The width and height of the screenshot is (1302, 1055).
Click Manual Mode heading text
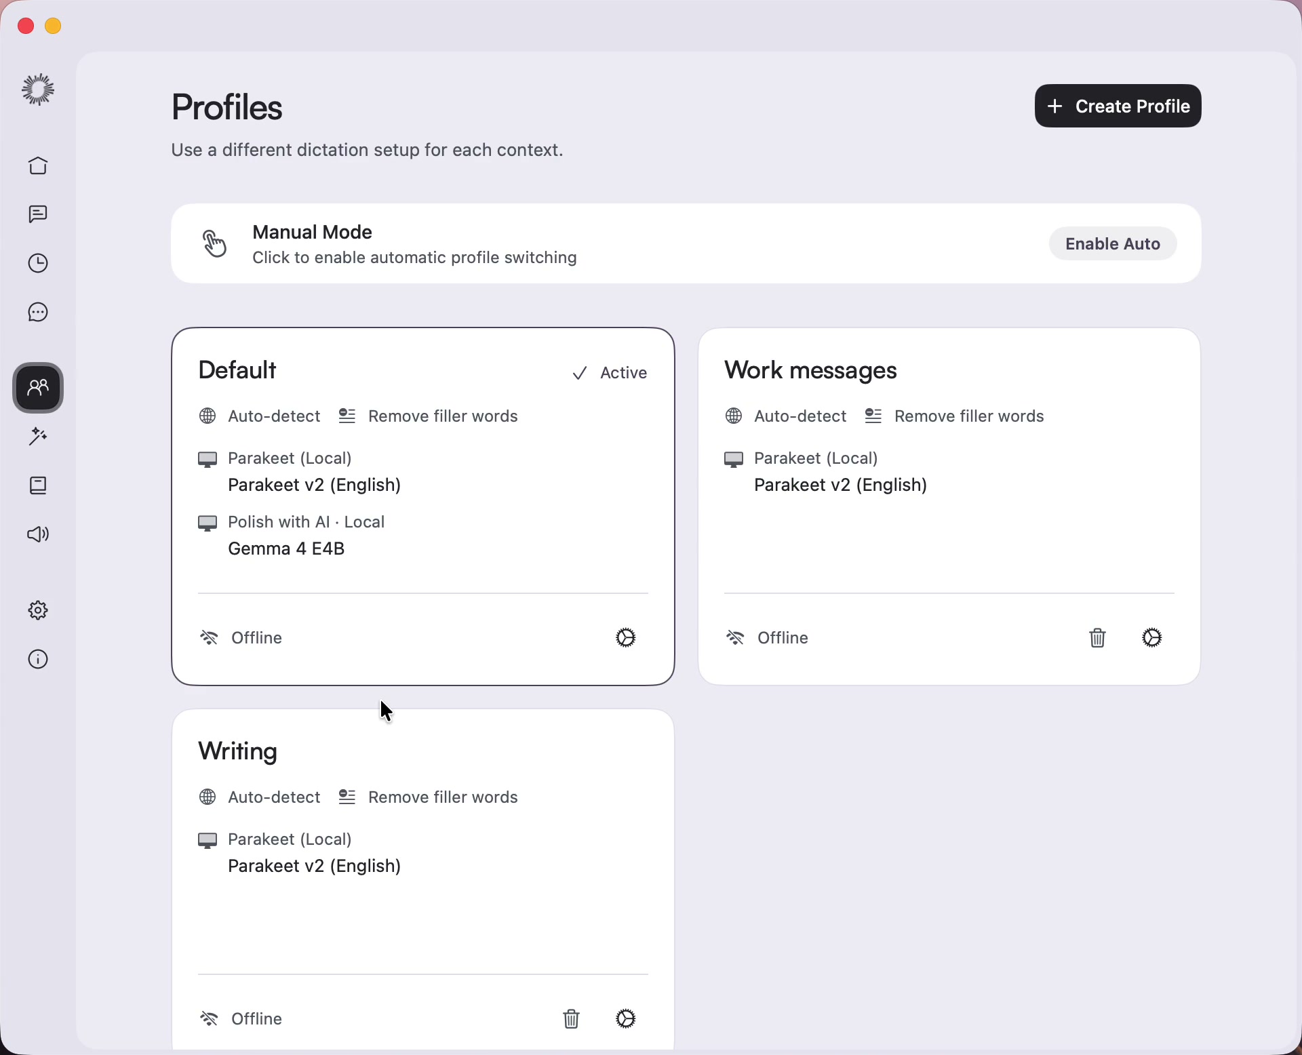coord(313,233)
